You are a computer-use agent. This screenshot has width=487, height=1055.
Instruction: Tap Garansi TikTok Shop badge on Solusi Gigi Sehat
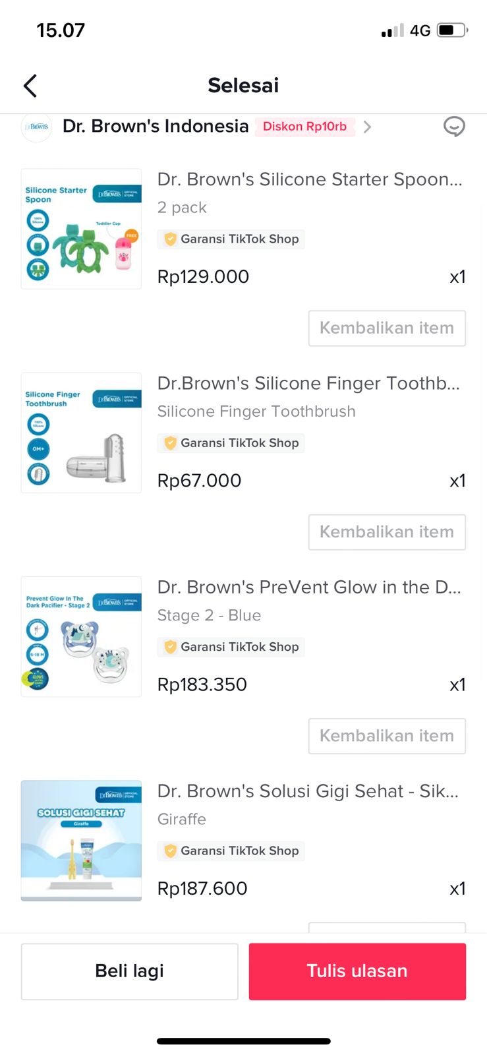pos(231,851)
